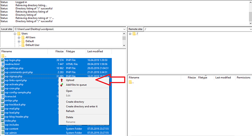Select the wp-config-sample.php filename
Viewport: 252px width, 136px height.
18,92
